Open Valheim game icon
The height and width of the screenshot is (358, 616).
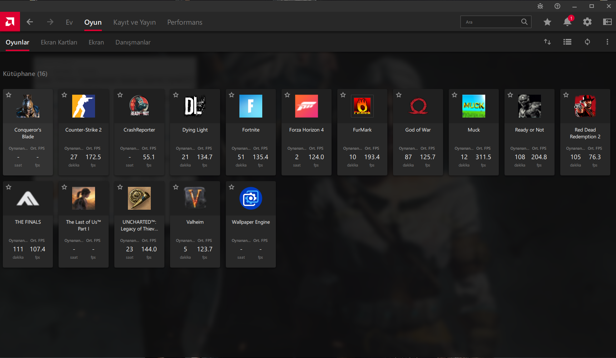(195, 198)
